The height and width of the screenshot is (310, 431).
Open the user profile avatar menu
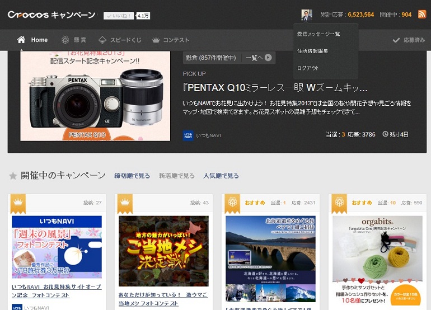click(307, 15)
